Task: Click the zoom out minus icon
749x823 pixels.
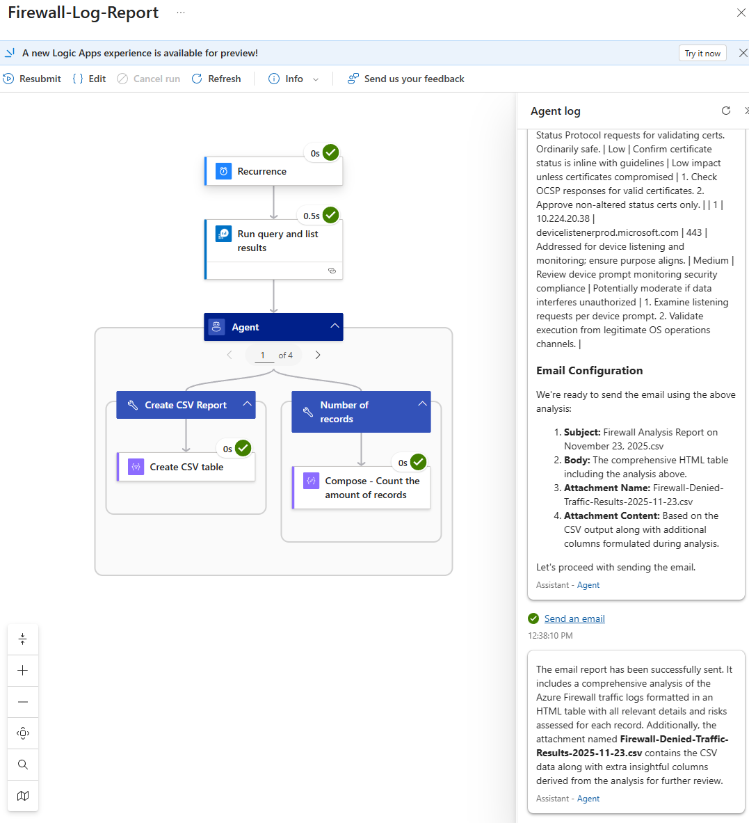Action: [x=23, y=702]
